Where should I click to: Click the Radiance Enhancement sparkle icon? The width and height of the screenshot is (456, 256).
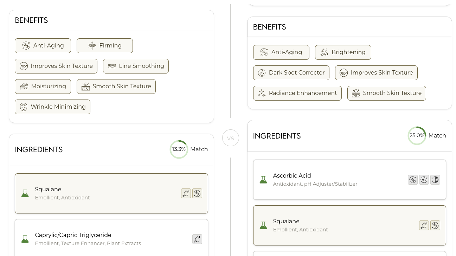(262, 93)
